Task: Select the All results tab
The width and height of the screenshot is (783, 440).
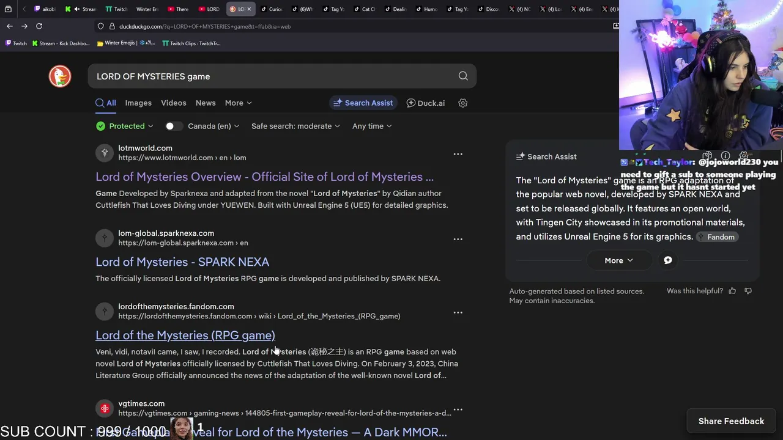Action: [106, 103]
